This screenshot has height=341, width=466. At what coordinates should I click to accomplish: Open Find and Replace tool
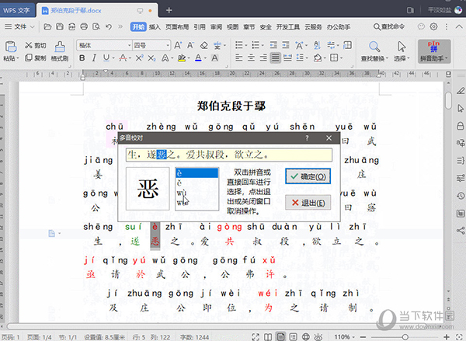(x=374, y=51)
